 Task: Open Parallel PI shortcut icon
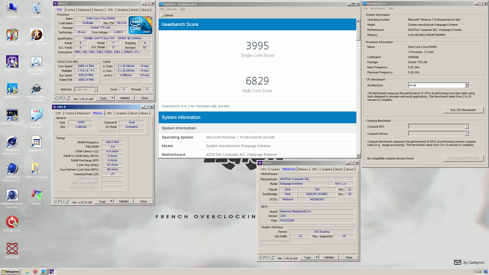tap(36, 118)
